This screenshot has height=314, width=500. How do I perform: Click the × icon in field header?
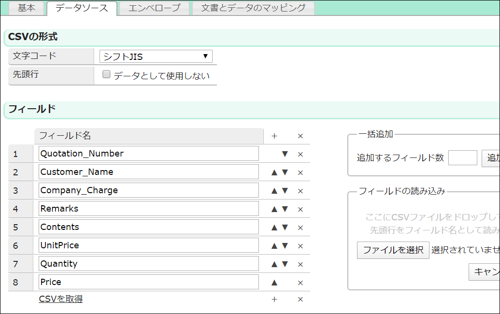coord(300,136)
